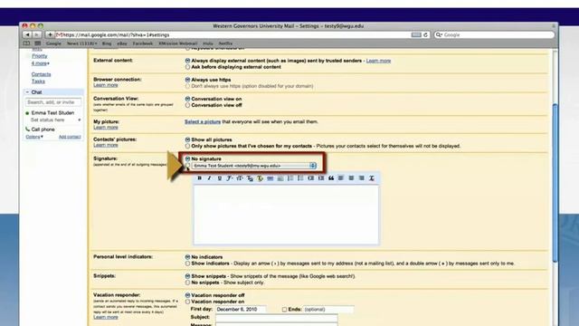The image size is (579, 326).
Task: Select Show indicators option
Action: tap(187, 264)
